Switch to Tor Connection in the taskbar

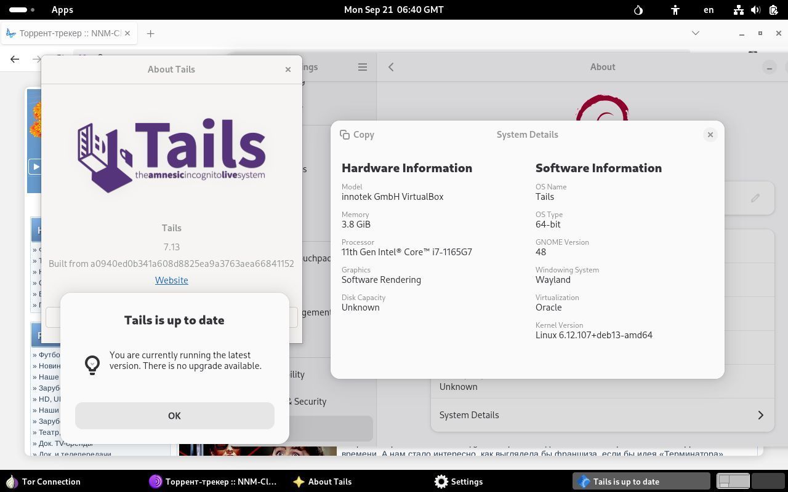[43, 482]
